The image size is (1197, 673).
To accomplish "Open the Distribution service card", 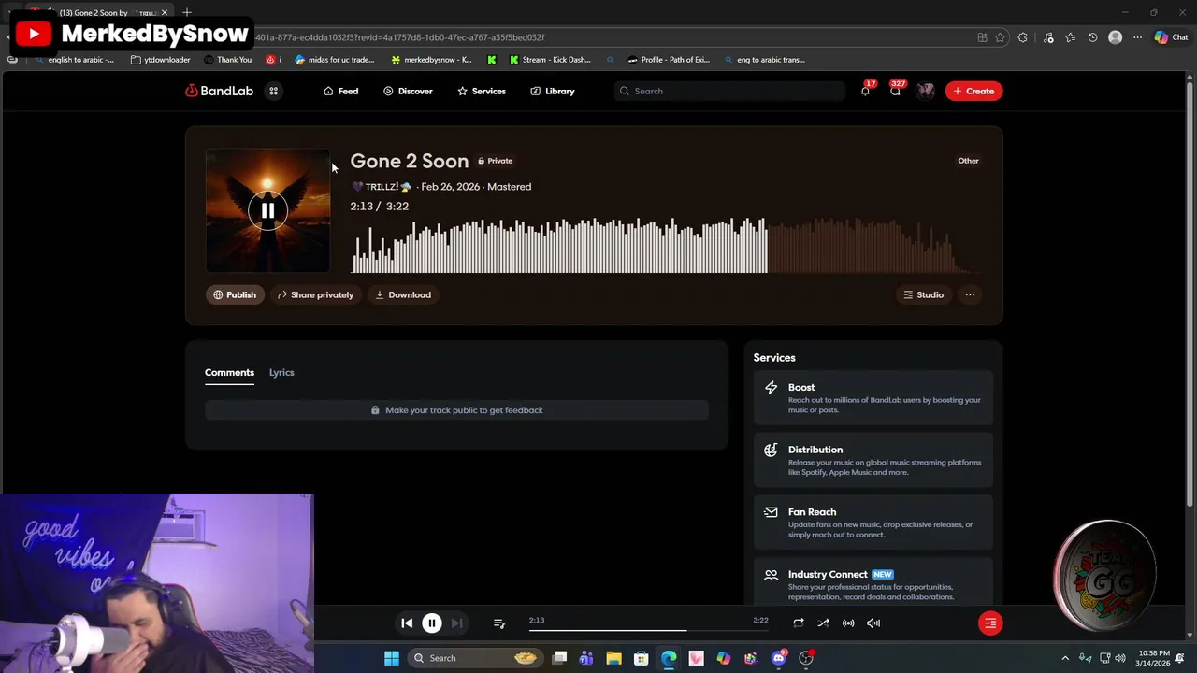I will (x=873, y=460).
